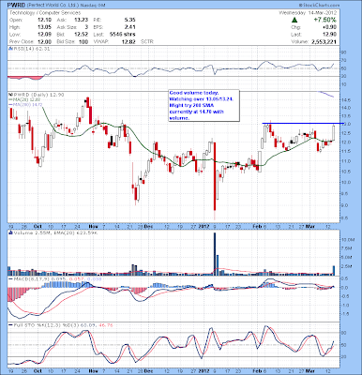Select the Open value 12.10

pos(44,20)
